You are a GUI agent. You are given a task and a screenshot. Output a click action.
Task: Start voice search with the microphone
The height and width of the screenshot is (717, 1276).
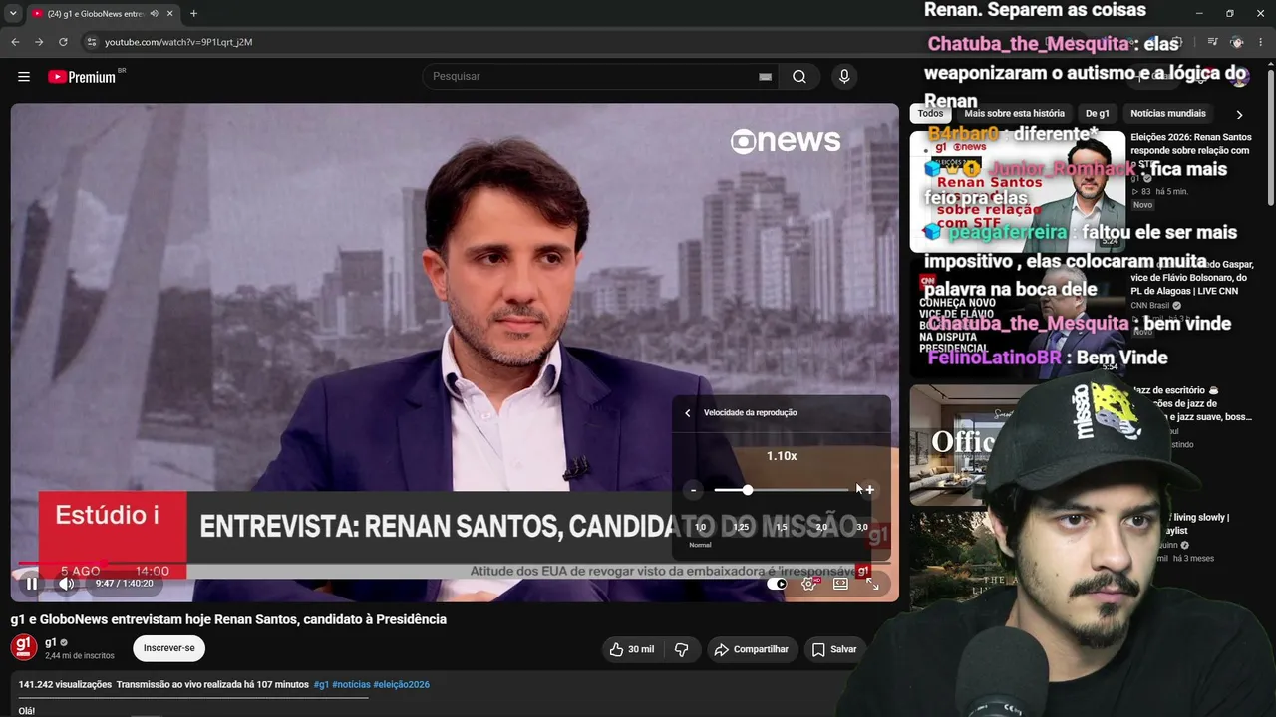(x=844, y=77)
